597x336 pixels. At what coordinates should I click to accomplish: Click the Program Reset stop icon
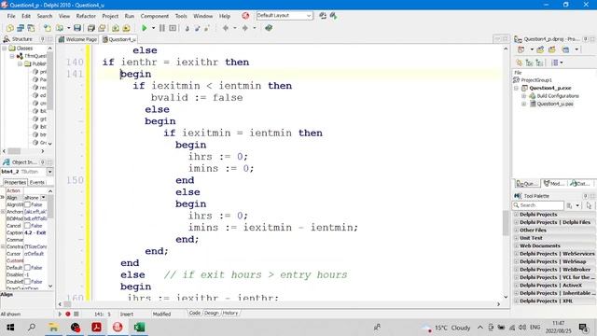[173, 28]
